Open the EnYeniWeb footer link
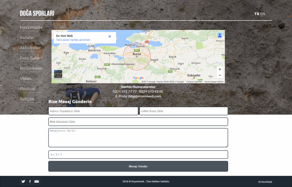The height and width of the screenshot is (187, 292). [265, 182]
